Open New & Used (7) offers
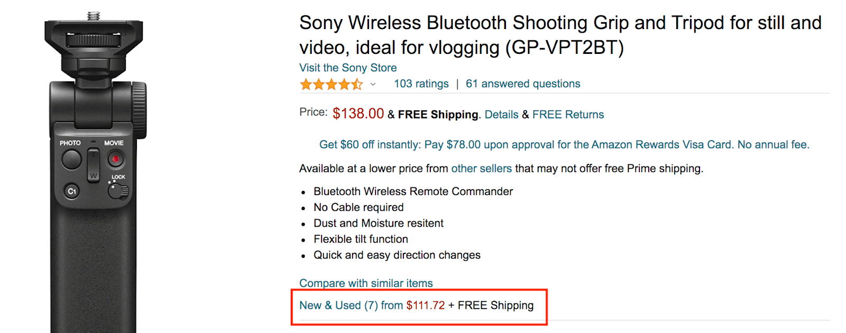The image size is (846, 333). (x=338, y=306)
